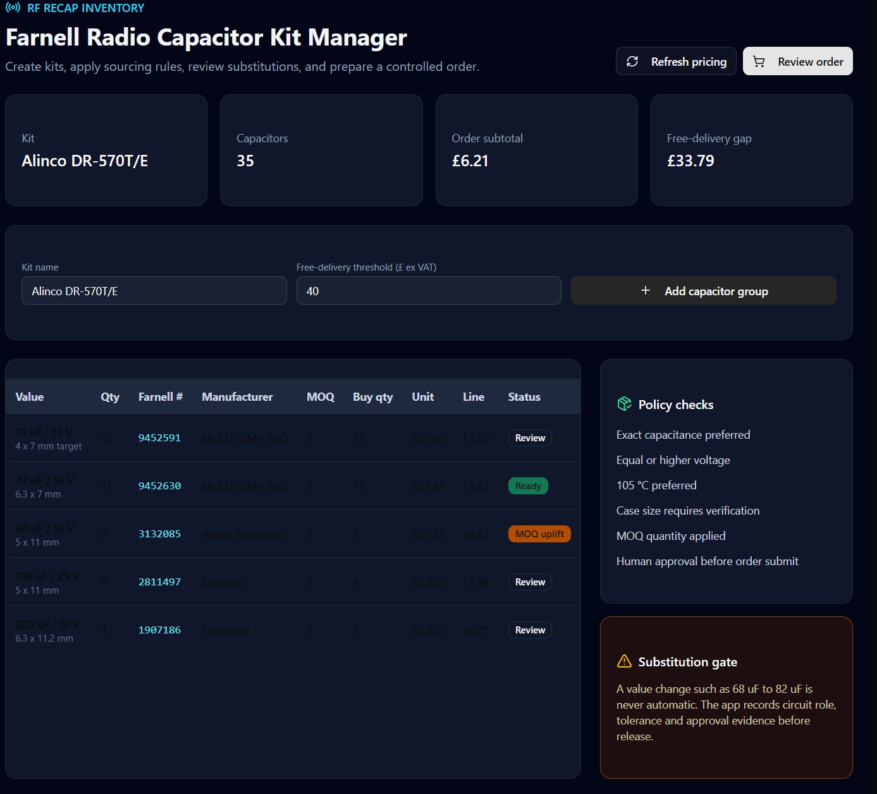Select the 47 uF / 16 V value cell
877x794 pixels.
[45, 480]
